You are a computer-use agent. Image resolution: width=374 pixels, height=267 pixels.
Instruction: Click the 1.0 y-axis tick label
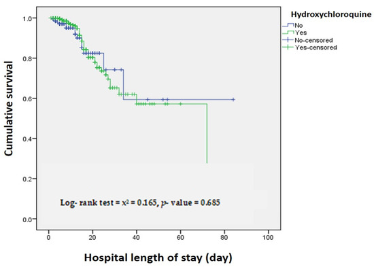click(x=28, y=18)
